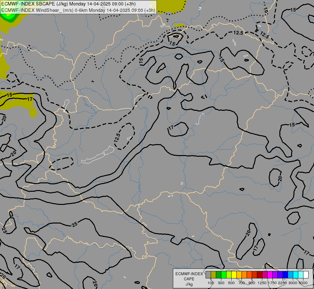Click the legend value 300
314x289 pixels.
(221, 283)
